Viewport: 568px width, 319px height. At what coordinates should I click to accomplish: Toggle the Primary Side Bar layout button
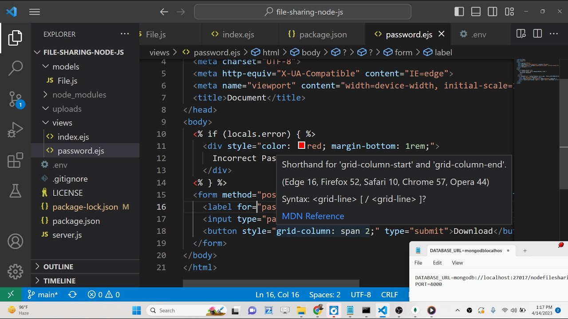459,12
